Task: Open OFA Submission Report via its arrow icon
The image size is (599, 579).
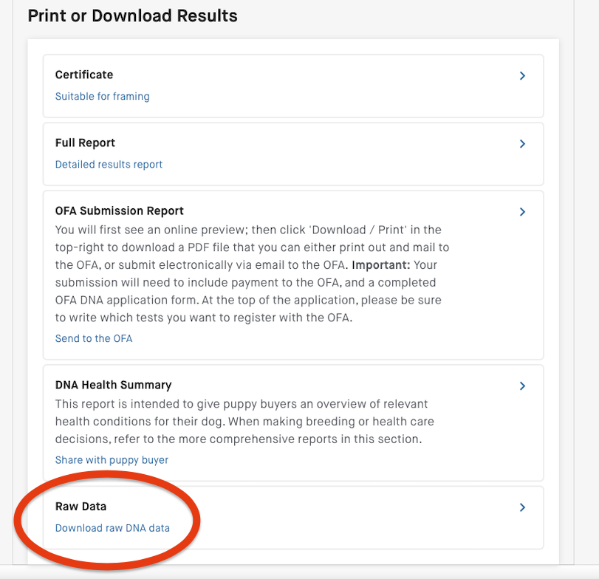Action: (522, 212)
